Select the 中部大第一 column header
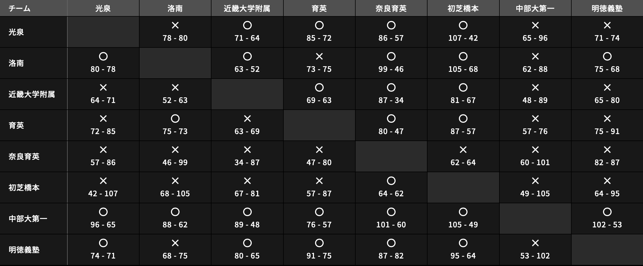Viewport: 643px width, 266px height. pyautogui.click(x=535, y=9)
